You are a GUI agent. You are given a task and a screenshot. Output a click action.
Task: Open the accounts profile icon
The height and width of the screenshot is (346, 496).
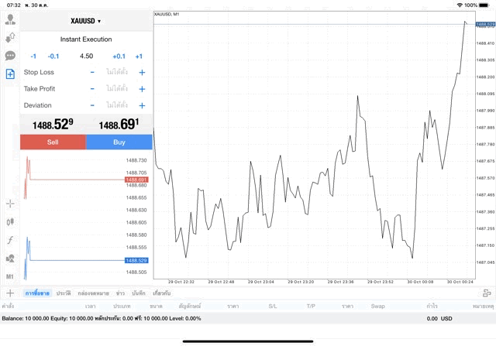[x=10, y=19]
